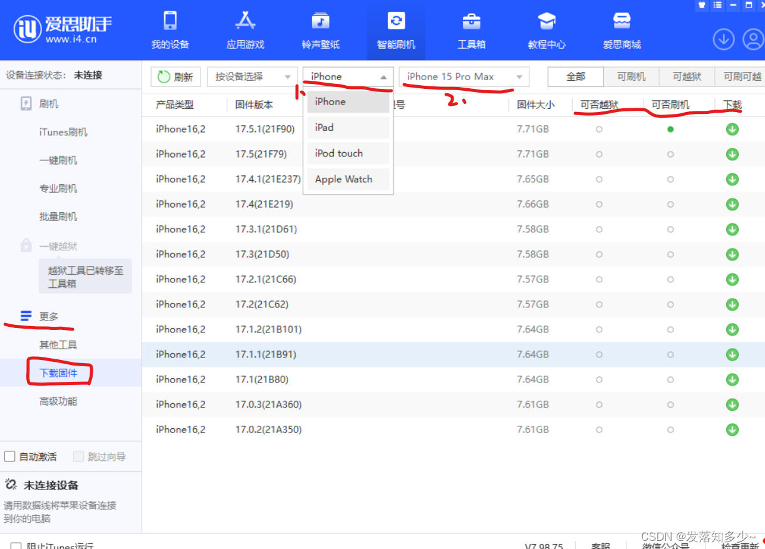This screenshot has width=765, height=549.
Task: Download firmware 17.0.3(21A360)
Action: (x=732, y=404)
